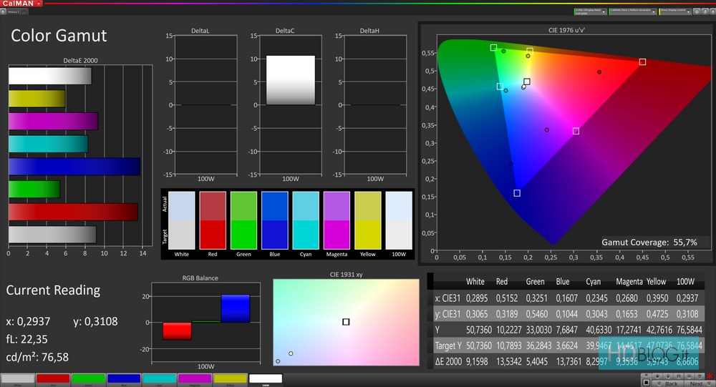Screen dimensions: 716x387
Task: Click the settings gear icon in top bar
Action: [697, 11]
